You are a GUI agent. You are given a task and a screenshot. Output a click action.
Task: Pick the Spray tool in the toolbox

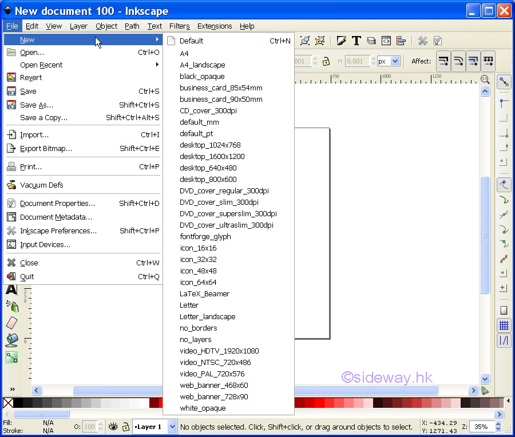(x=11, y=307)
